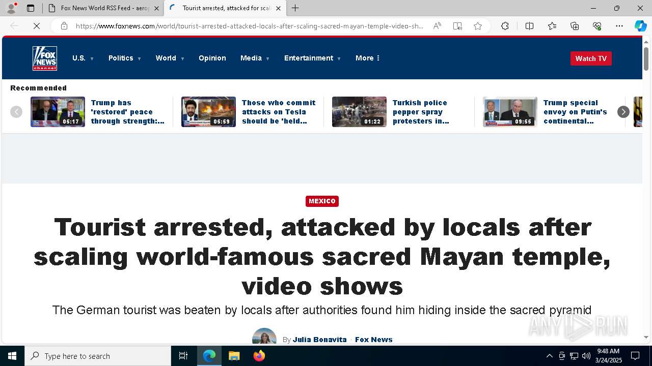Screen dimensions: 652x366
Task: Add page to favorites star
Action: [478, 26]
